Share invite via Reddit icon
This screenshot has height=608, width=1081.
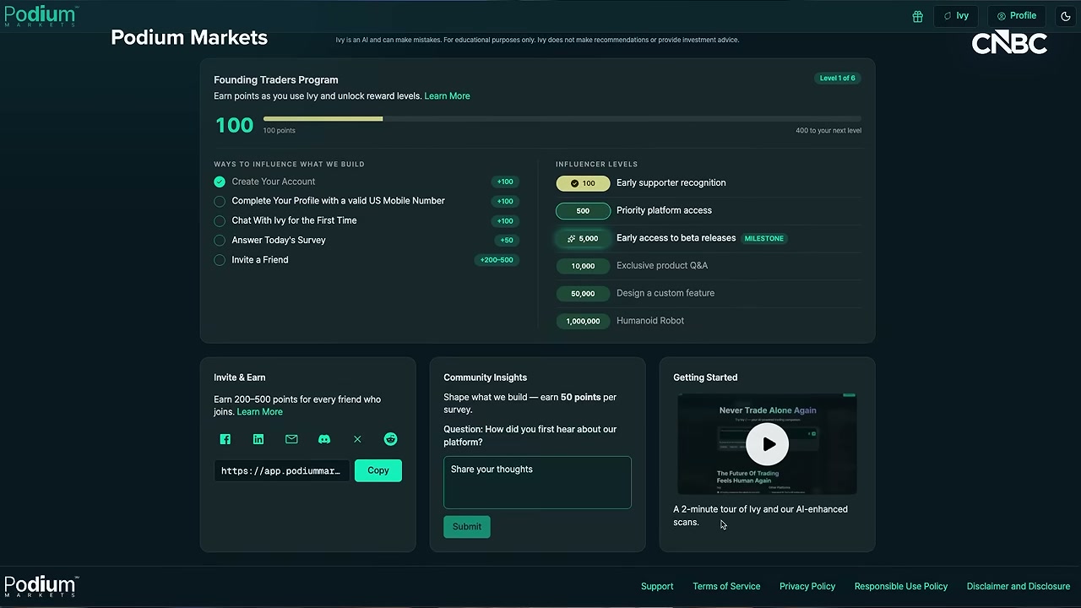click(x=390, y=439)
